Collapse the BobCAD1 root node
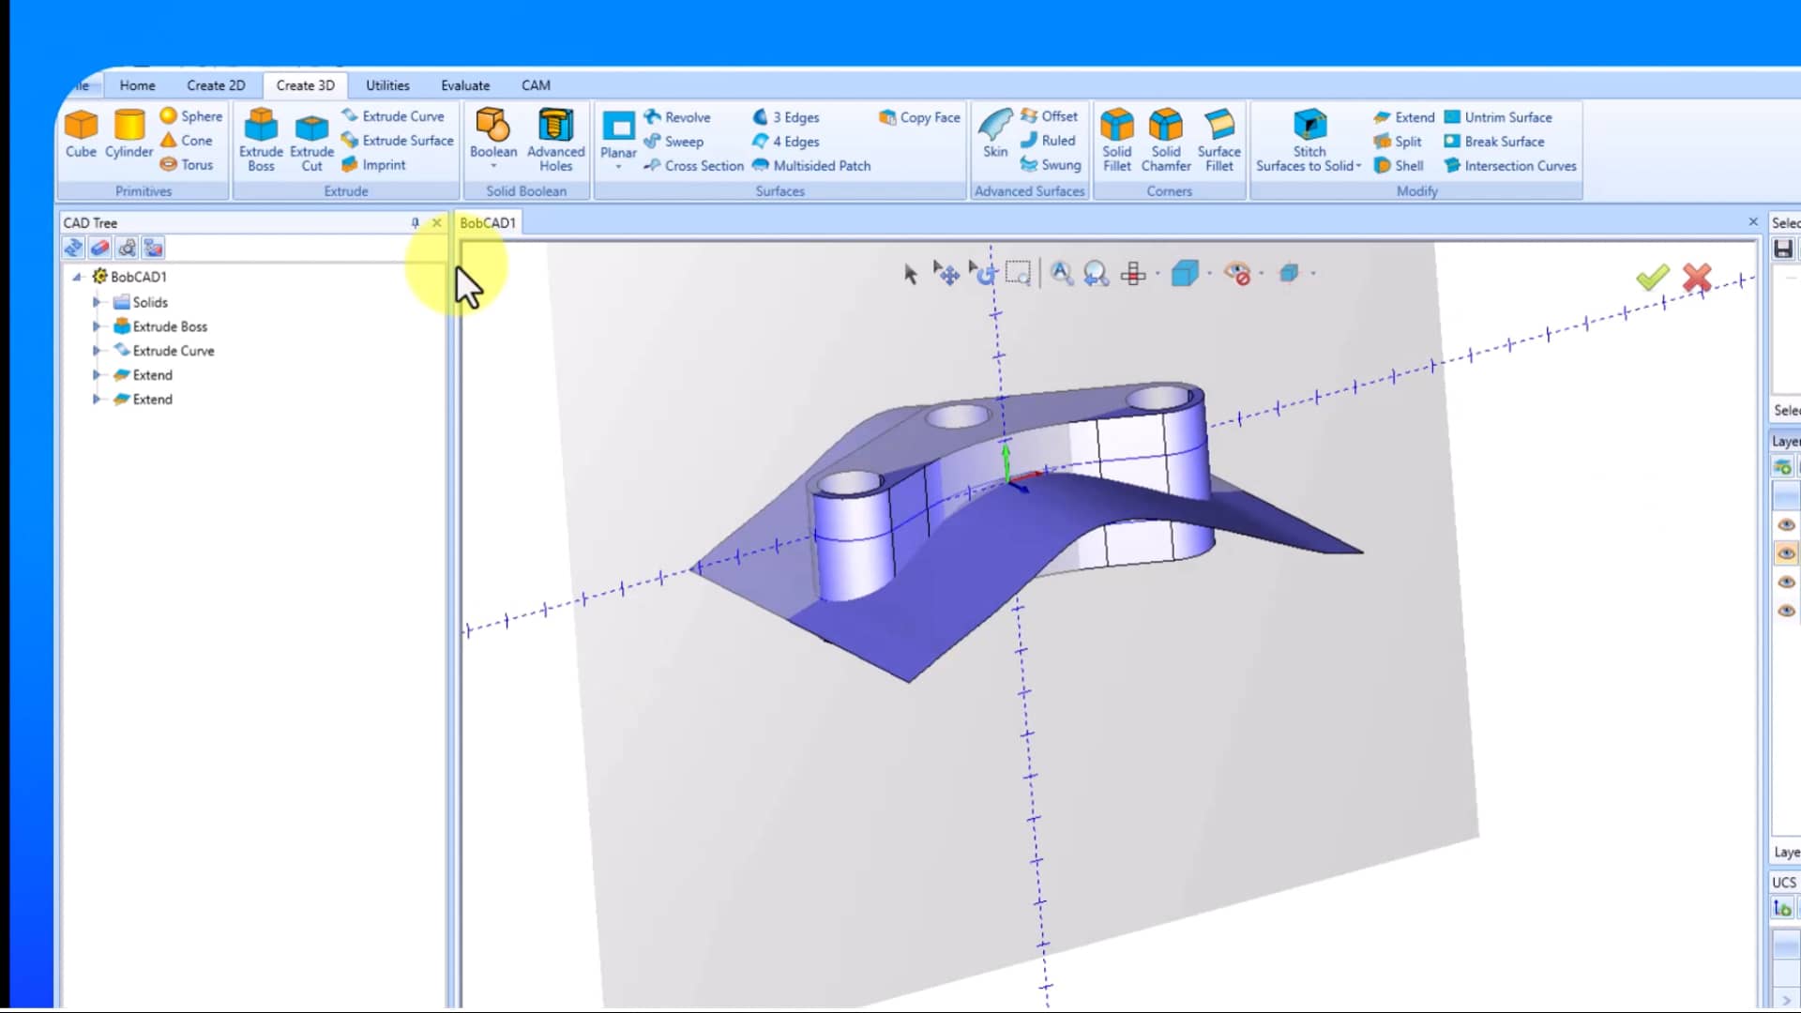1801x1013 pixels. pyautogui.click(x=78, y=277)
